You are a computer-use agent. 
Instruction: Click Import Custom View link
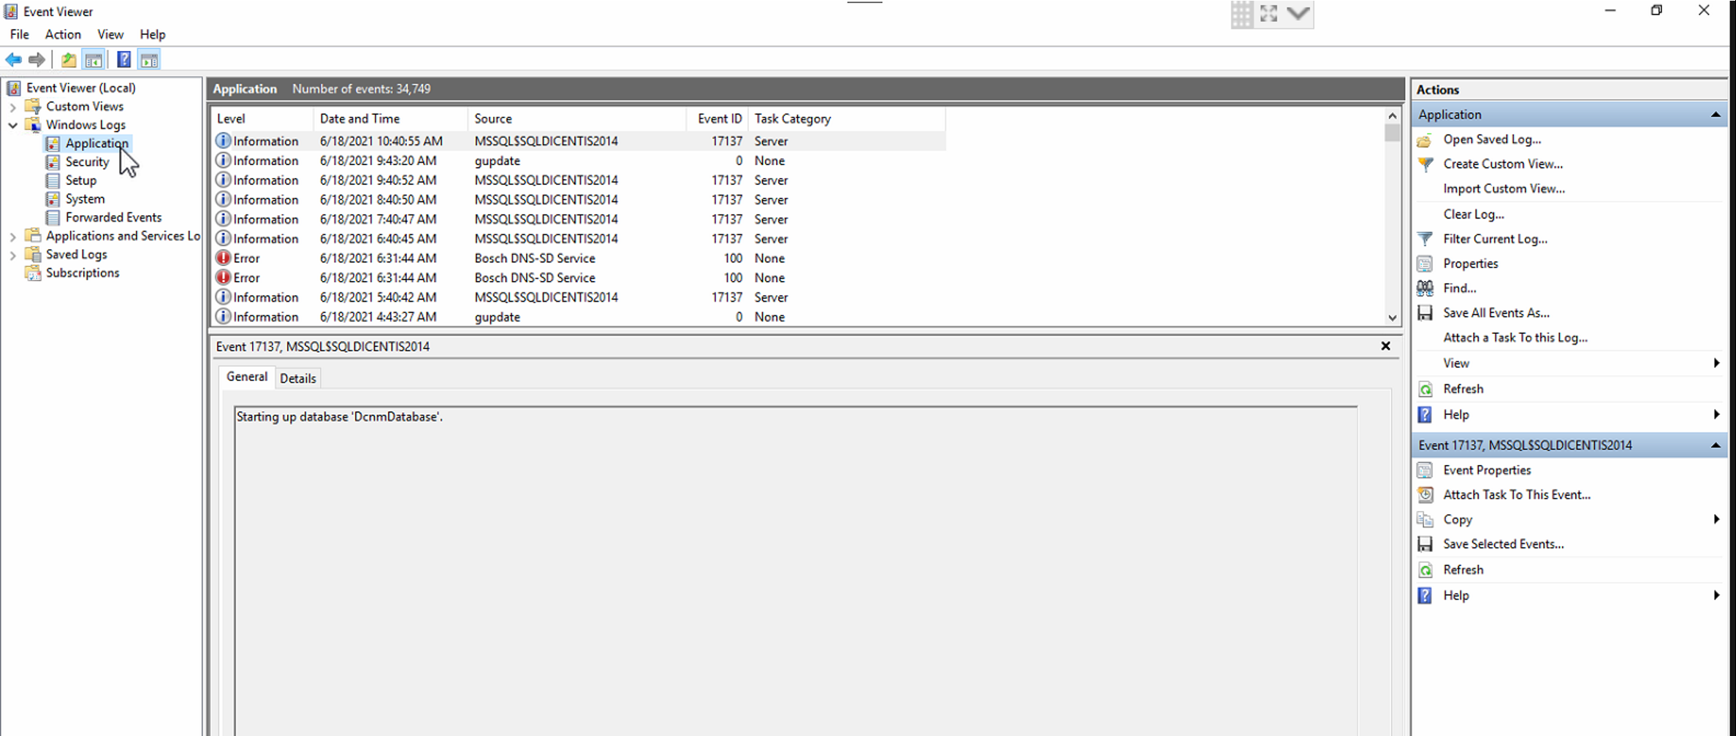1504,188
